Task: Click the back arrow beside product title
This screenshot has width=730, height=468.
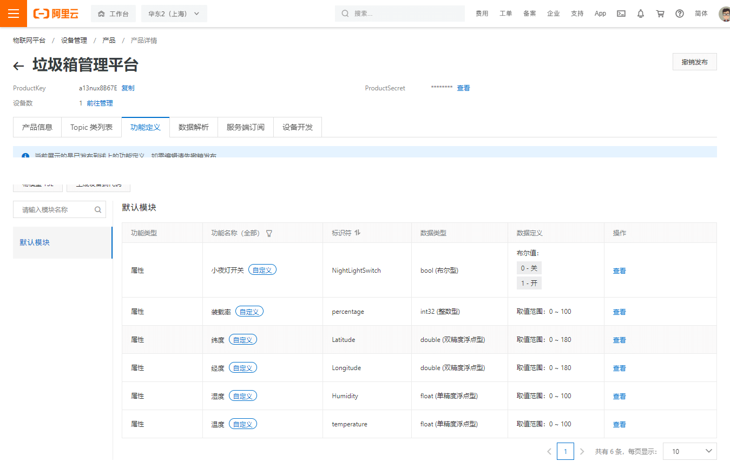Action: click(18, 66)
